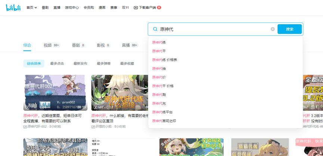Pick suggestion 原神代抽

coord(226,69)
